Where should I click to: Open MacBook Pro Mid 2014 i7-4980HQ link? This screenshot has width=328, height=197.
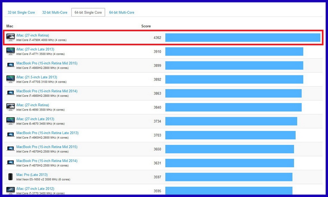47,91
